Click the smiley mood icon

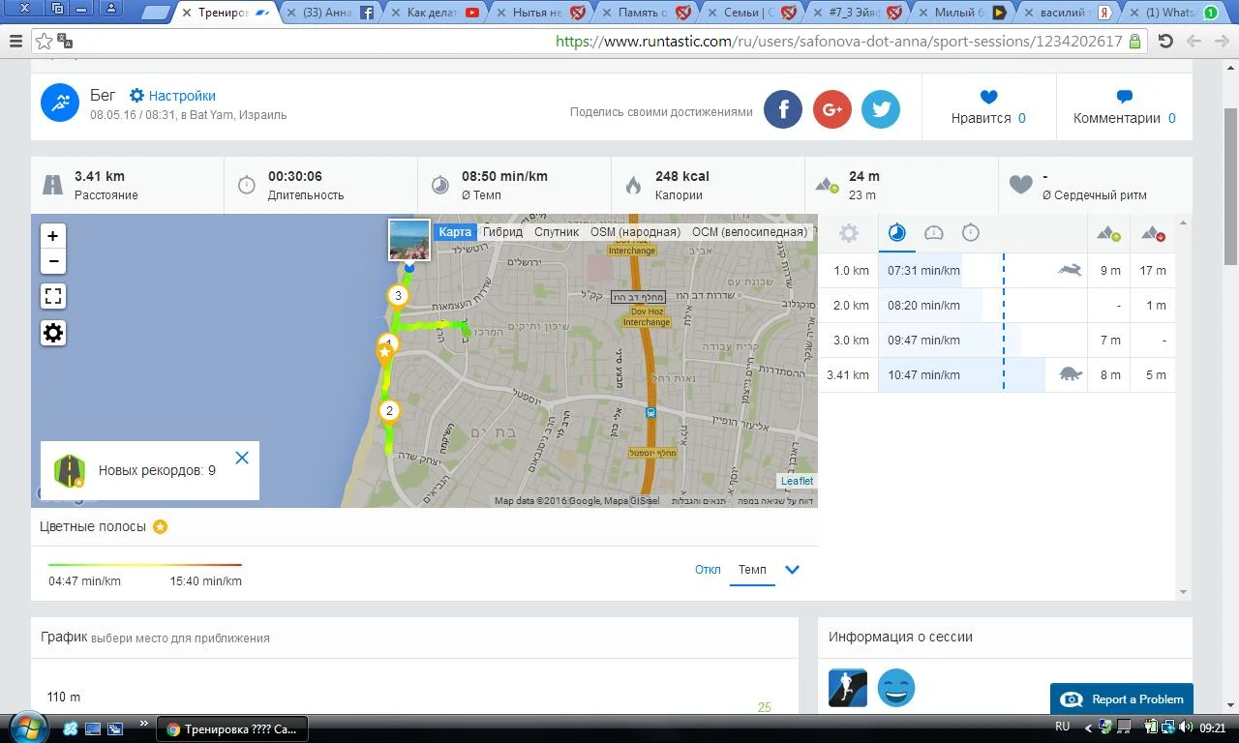tap(896, 688)
